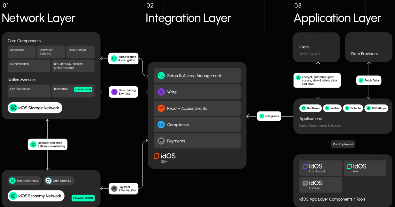This screenshot has width=395, height=207.
Task: Click the Smart Contracts chip
Action: 24,181
